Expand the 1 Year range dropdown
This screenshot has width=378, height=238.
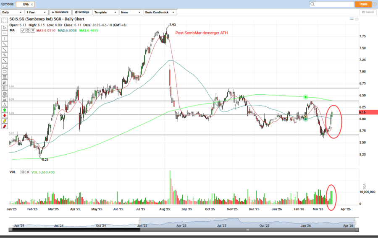(x=36, y=12)
